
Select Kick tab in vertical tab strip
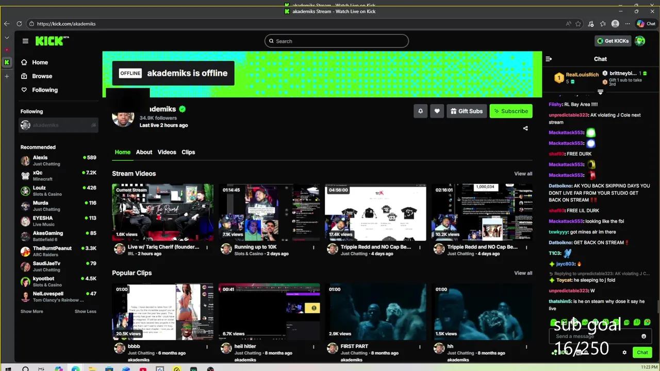(x=7, y=62)
